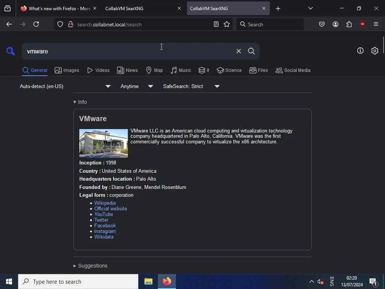
Task: Click taskbar Type here to search
Action: pos(78,281)
